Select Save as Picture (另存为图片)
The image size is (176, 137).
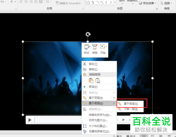point(98,120)
